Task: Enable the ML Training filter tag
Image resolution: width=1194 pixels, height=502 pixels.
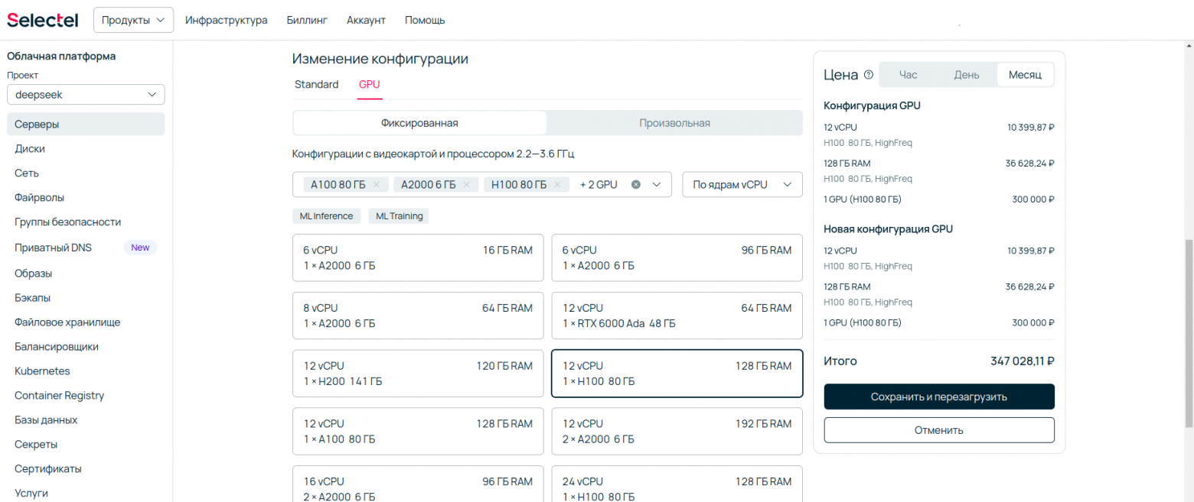Action: click(398, 215)
